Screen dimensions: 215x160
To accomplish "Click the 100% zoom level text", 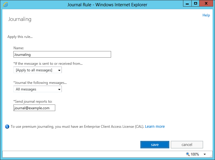I will click(195, 154).
